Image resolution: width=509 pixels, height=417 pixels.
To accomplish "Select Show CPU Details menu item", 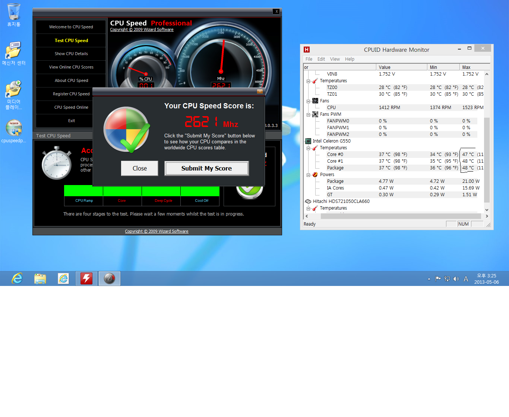I will 71,54.
